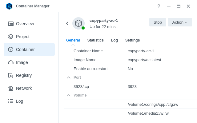This screenshot has width=197, height=123.
Task: Open the Settings tab
Action: [132, 40]
